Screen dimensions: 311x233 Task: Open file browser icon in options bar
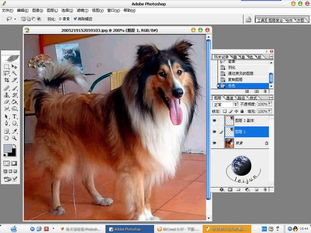[x=248, y=19]
